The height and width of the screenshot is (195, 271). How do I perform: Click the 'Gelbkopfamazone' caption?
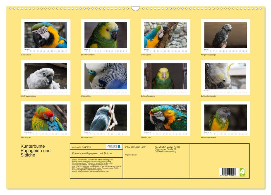click(x=148, y=96)
